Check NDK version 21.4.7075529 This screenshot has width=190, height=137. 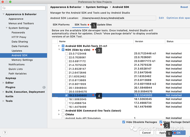[66, 65]
